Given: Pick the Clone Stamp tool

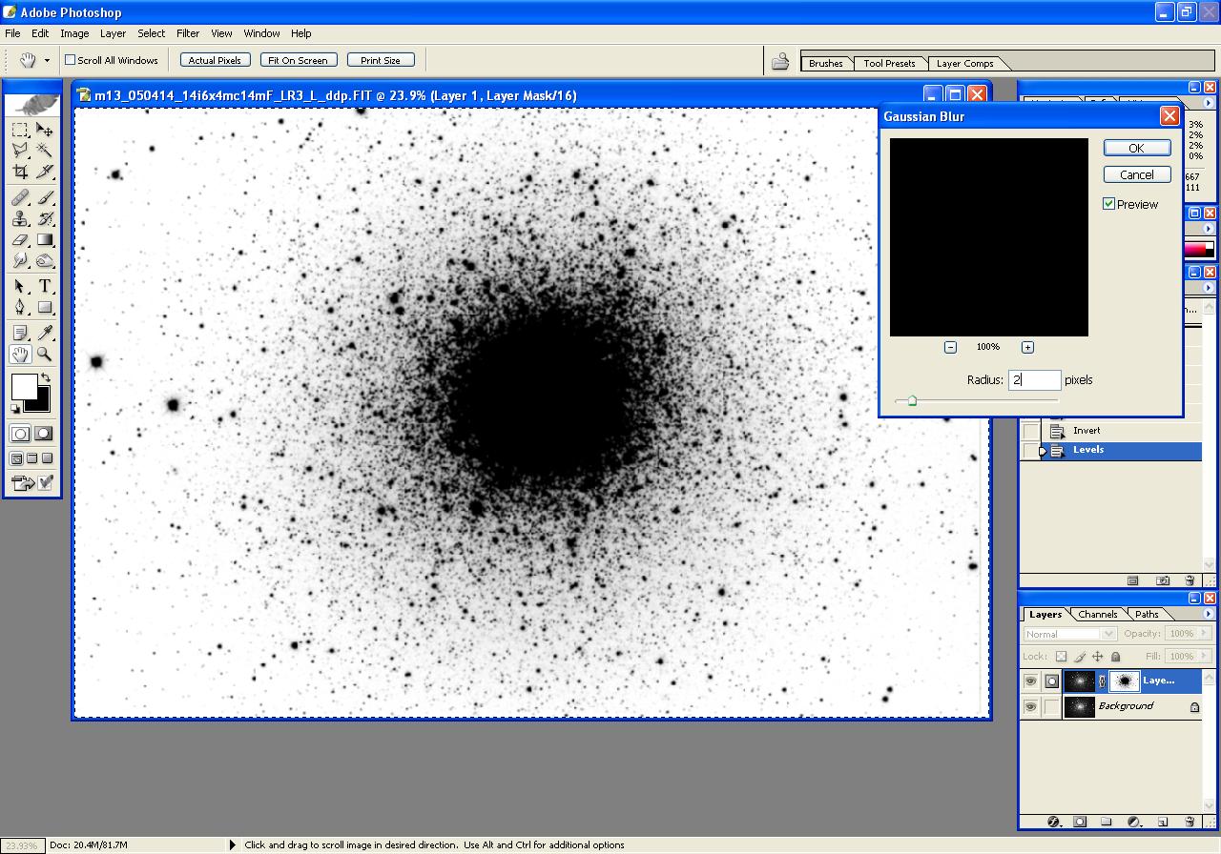Looking at the screenshot, I should (x=20, y=218).
